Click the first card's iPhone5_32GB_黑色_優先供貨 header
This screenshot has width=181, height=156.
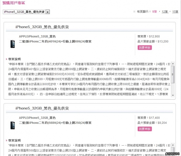click(x=42, y=27)
